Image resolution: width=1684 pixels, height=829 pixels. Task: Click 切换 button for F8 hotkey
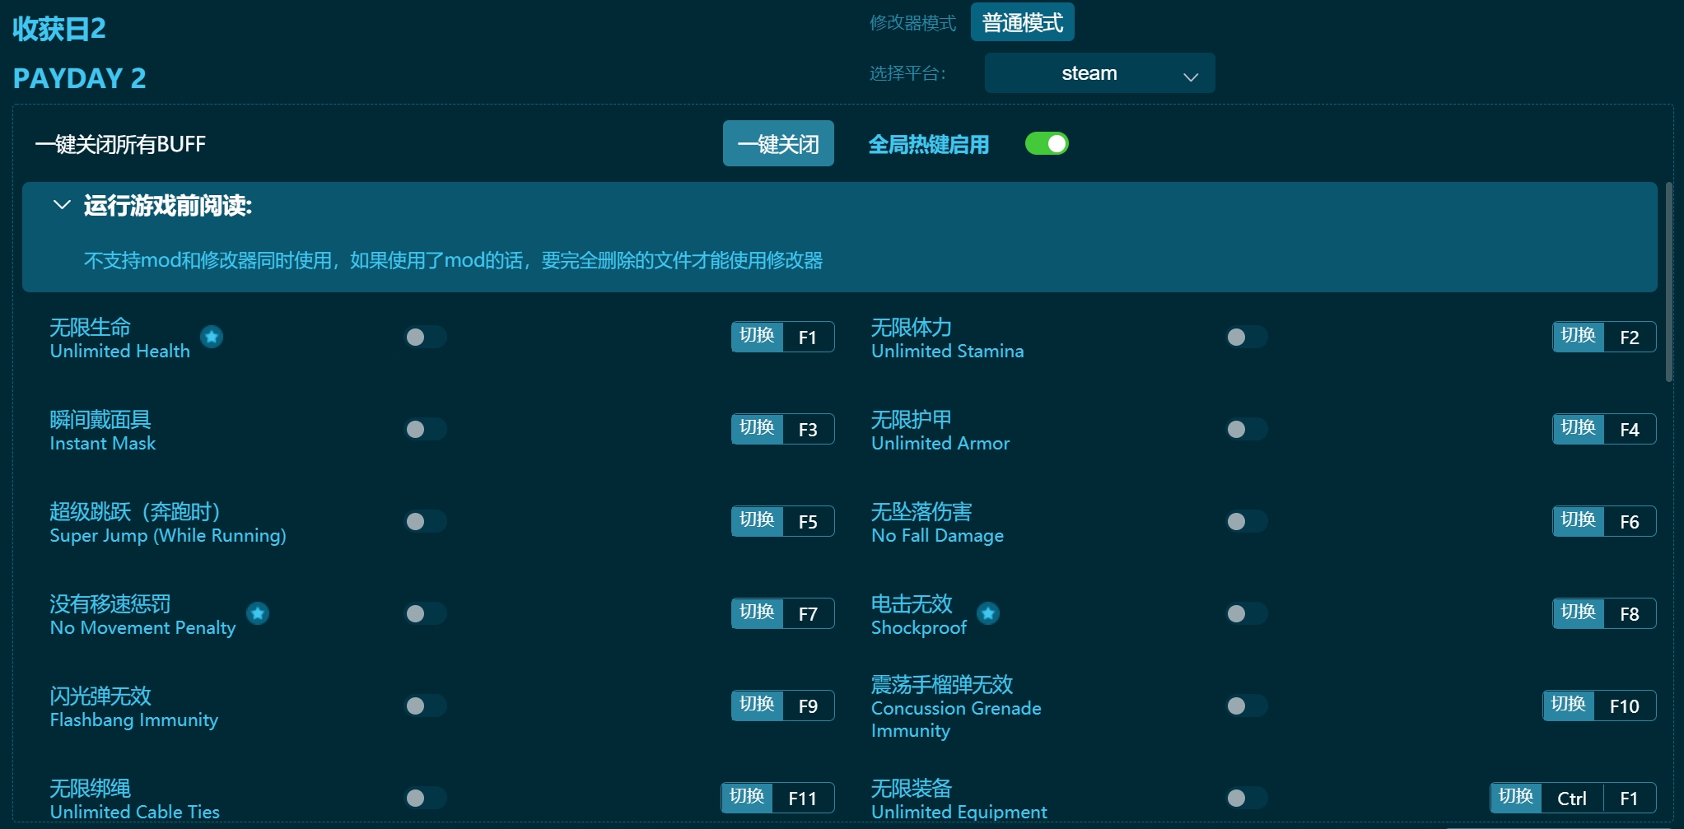(1579, 613)
